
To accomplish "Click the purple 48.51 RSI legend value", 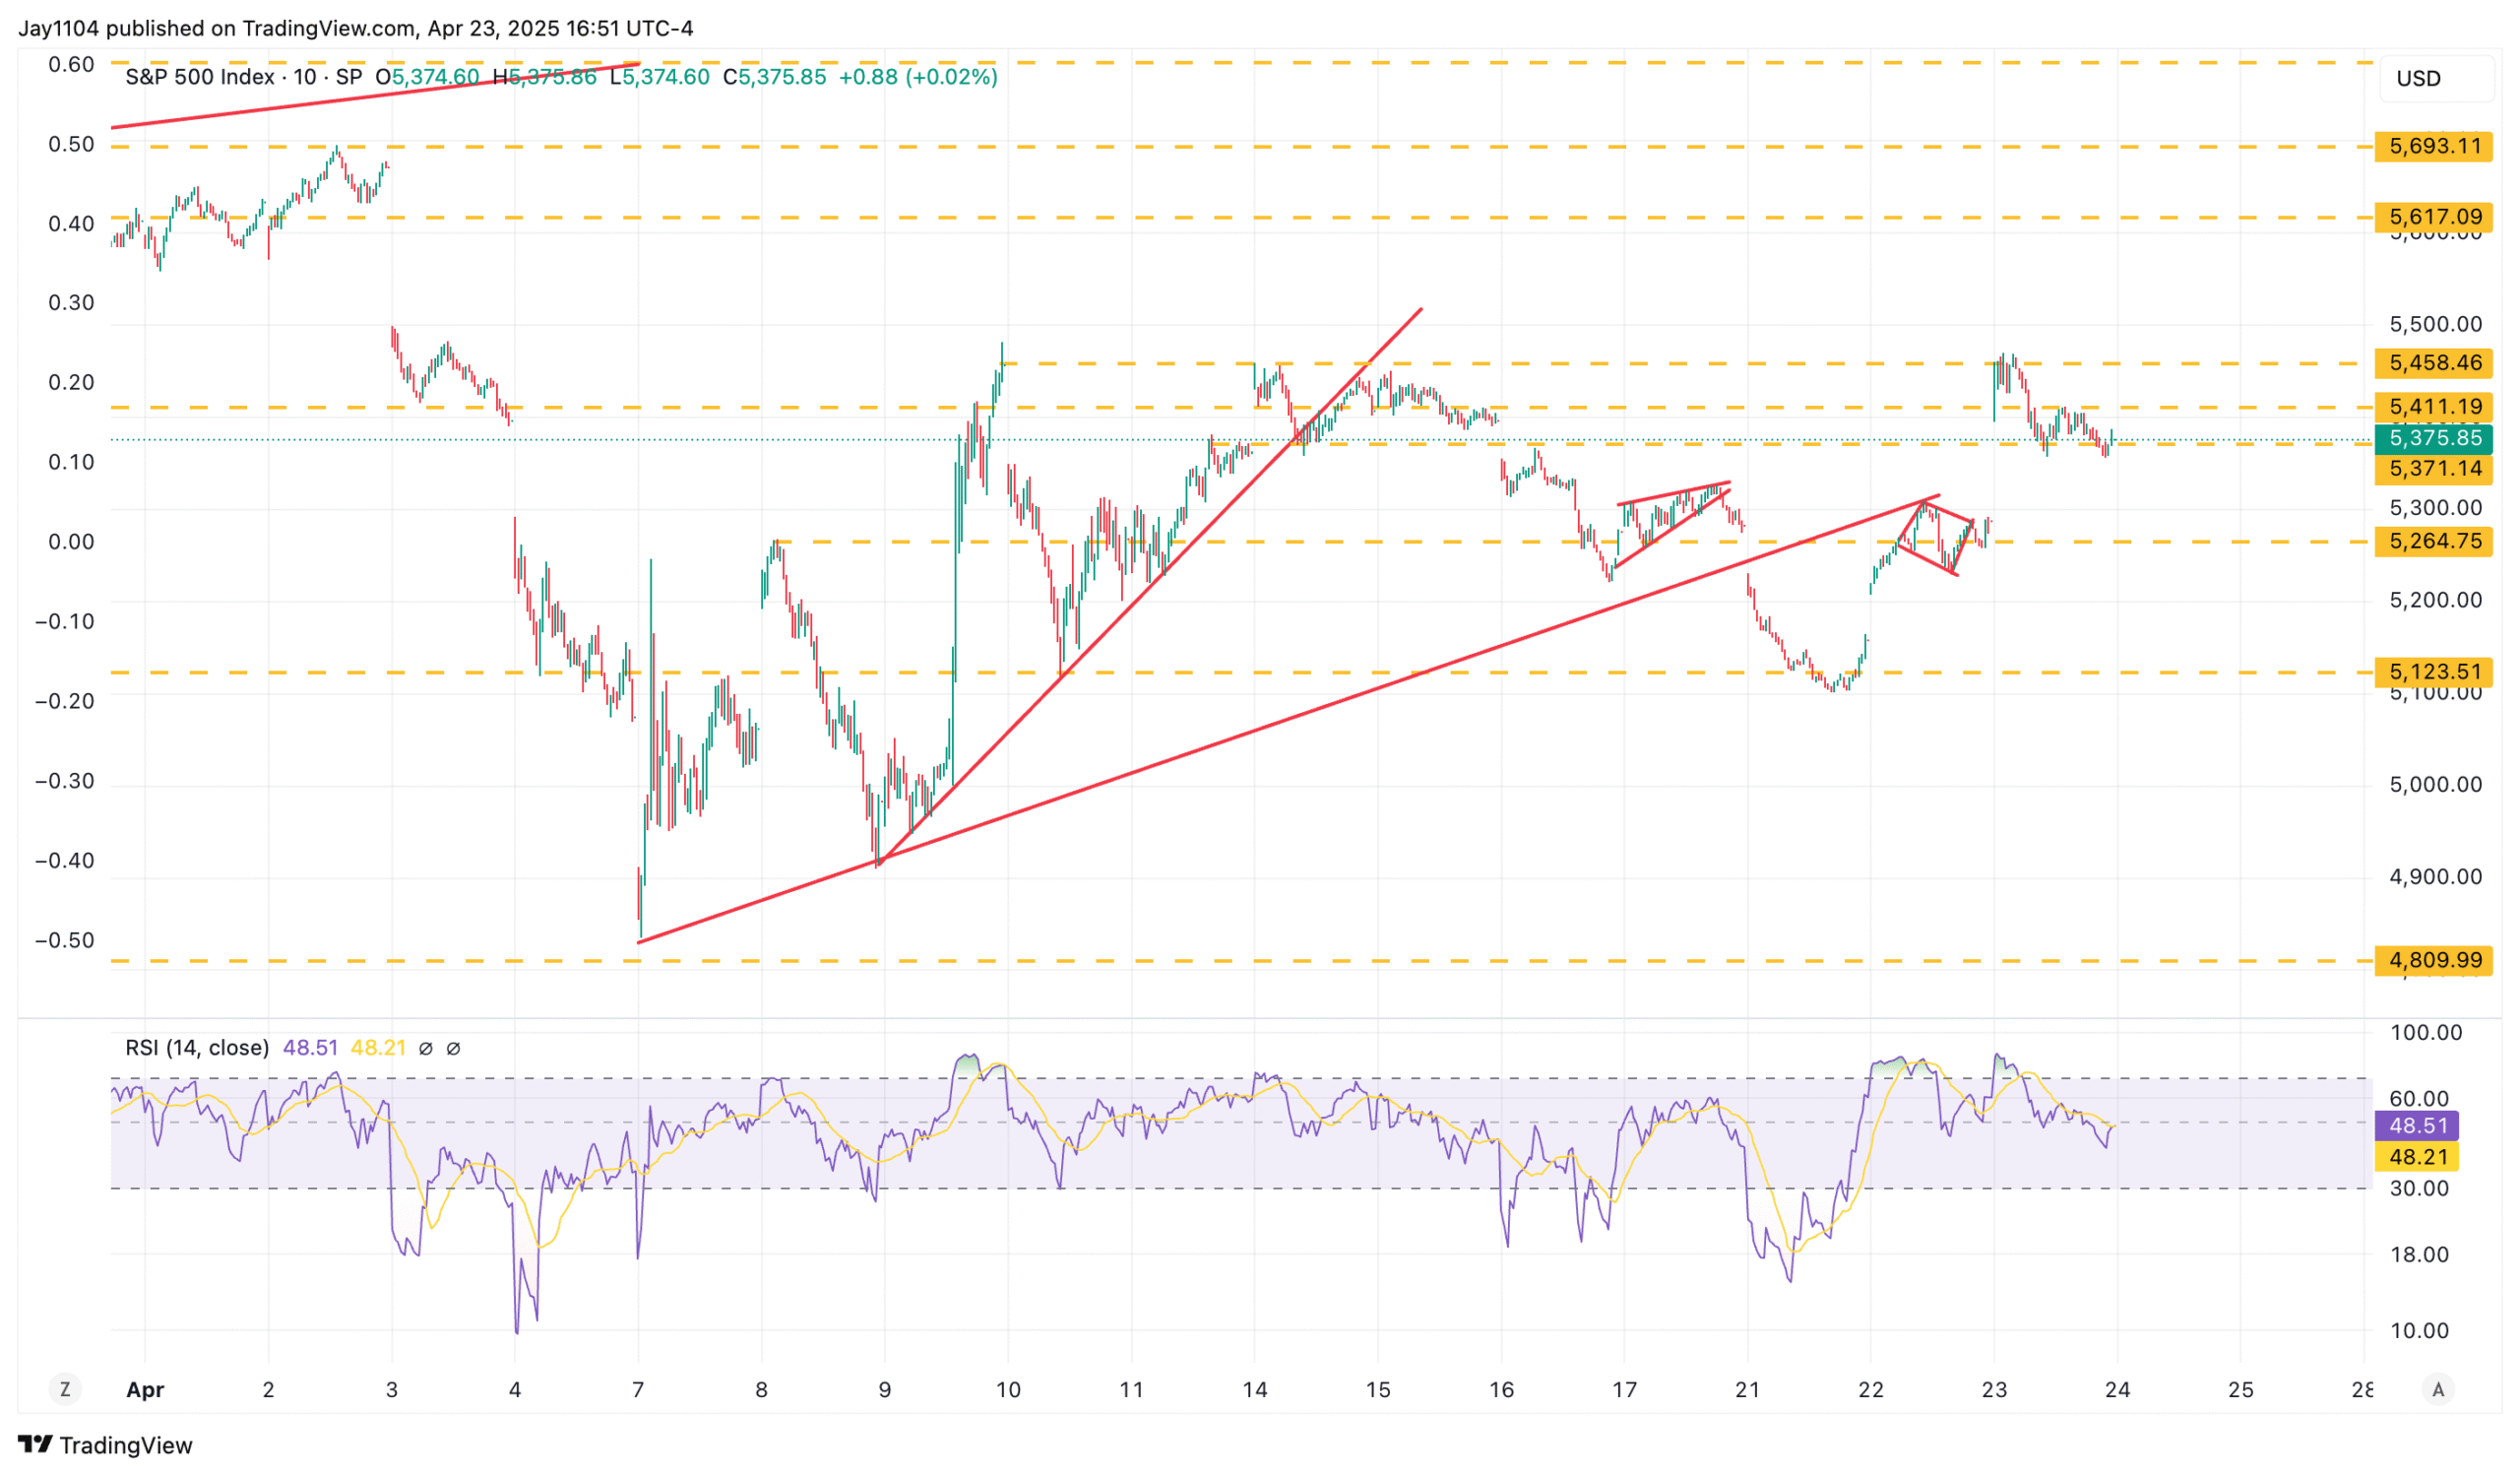I will pyautogui.click(x=310, y=1048).
